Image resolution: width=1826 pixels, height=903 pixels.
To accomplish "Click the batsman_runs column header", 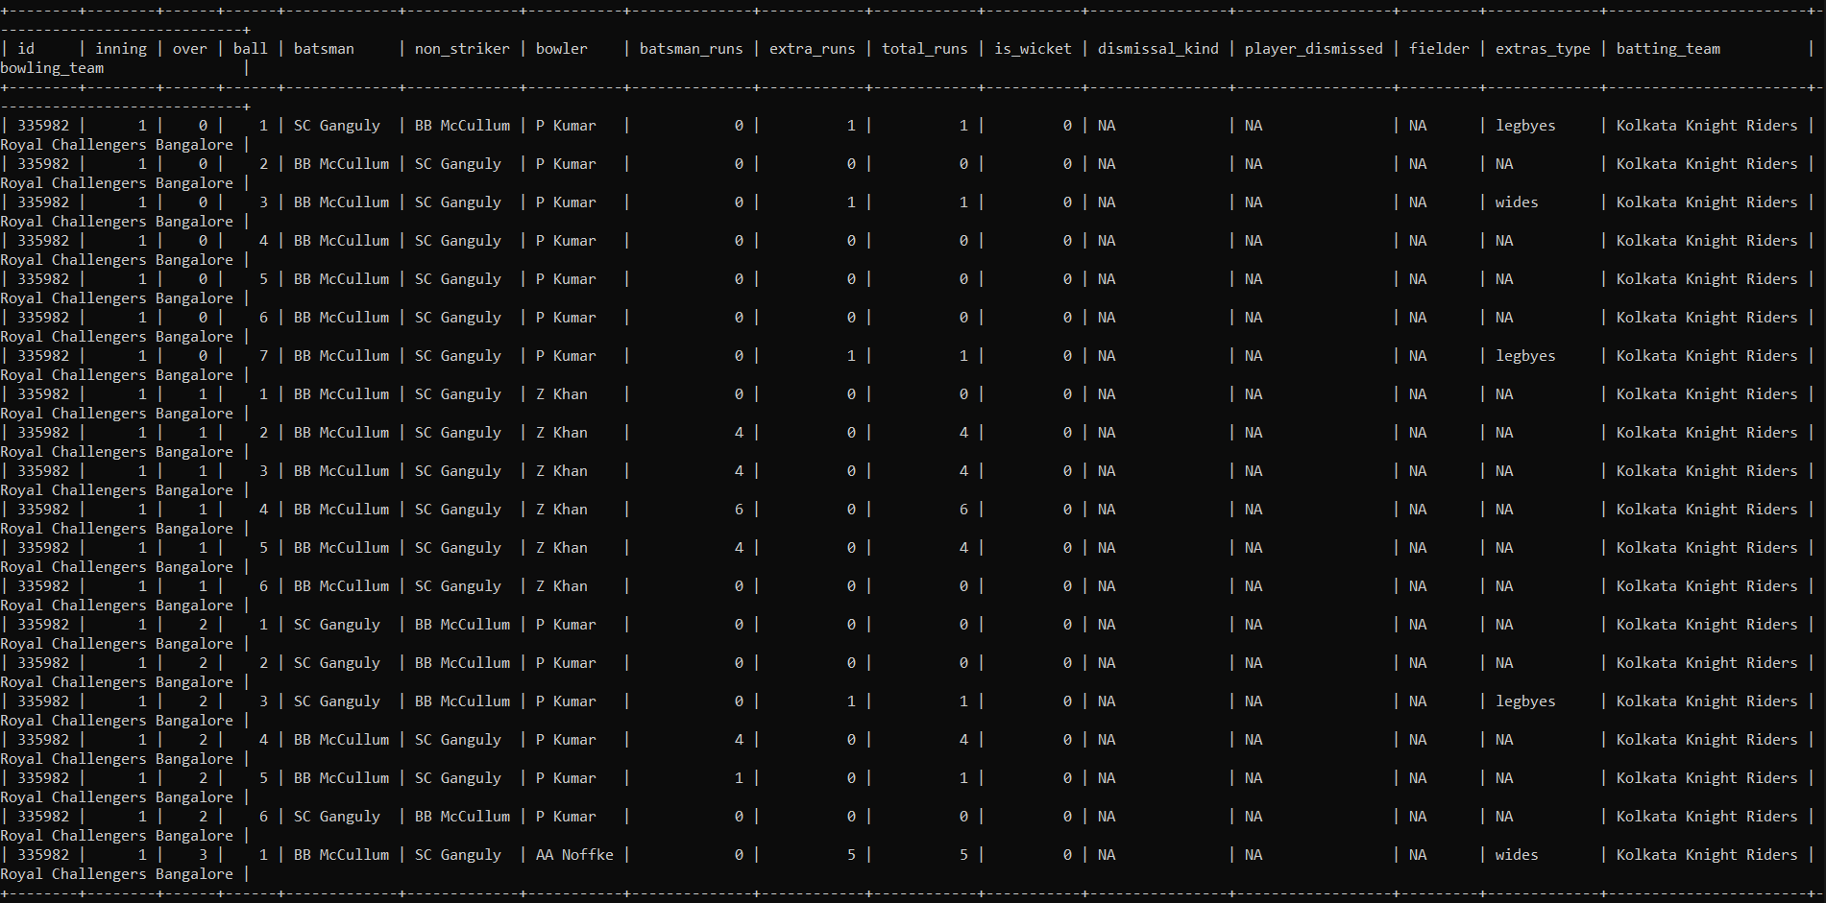I will (x=691, y=48).
